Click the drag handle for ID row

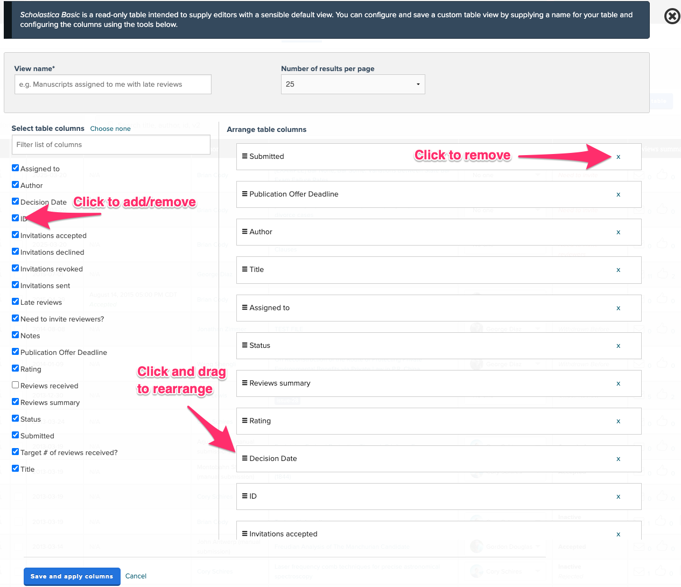(244, 496)
